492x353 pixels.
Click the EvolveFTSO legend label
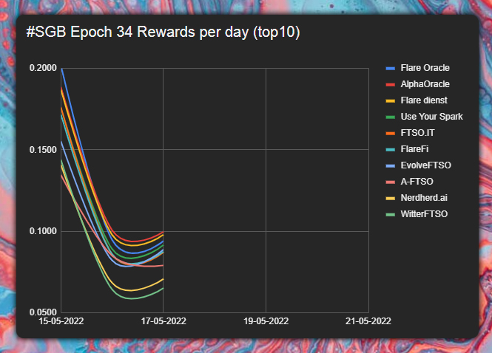click(426, 165)
